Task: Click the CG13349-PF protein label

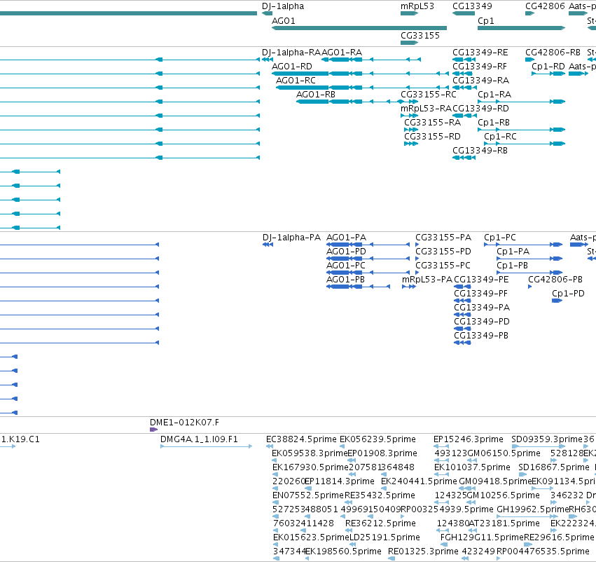Action: coord(481,294)
